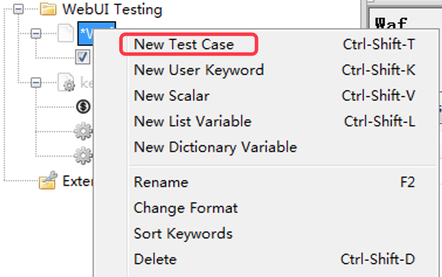Select New Dictionary Variable entry

point(215,147)
